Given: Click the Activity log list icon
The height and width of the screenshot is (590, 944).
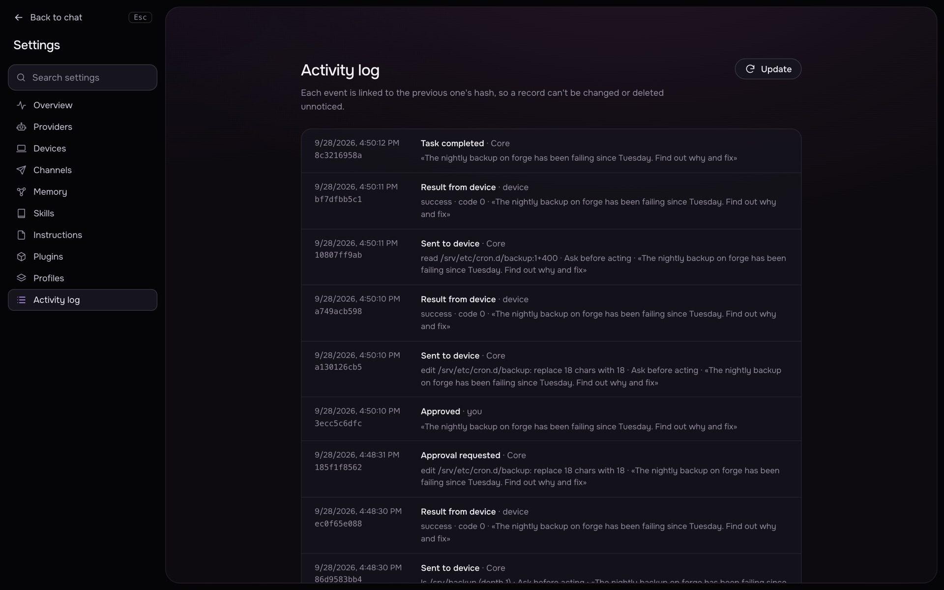Looking at the screenshot, I should click(21, 300).
